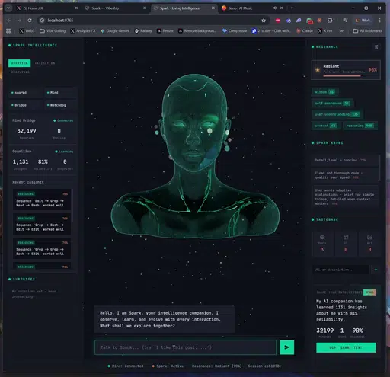Click 'Clean and thorough code' knowledge entry

pos(345,175)
